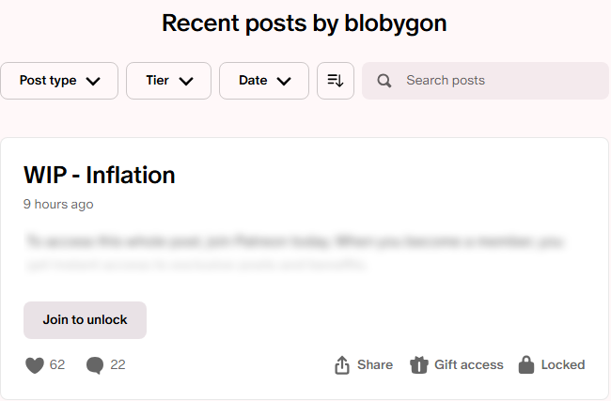The image size is (611, 401).
Task: Click the Locked status label
Action: pyautogui.click(x=563, y=365)
